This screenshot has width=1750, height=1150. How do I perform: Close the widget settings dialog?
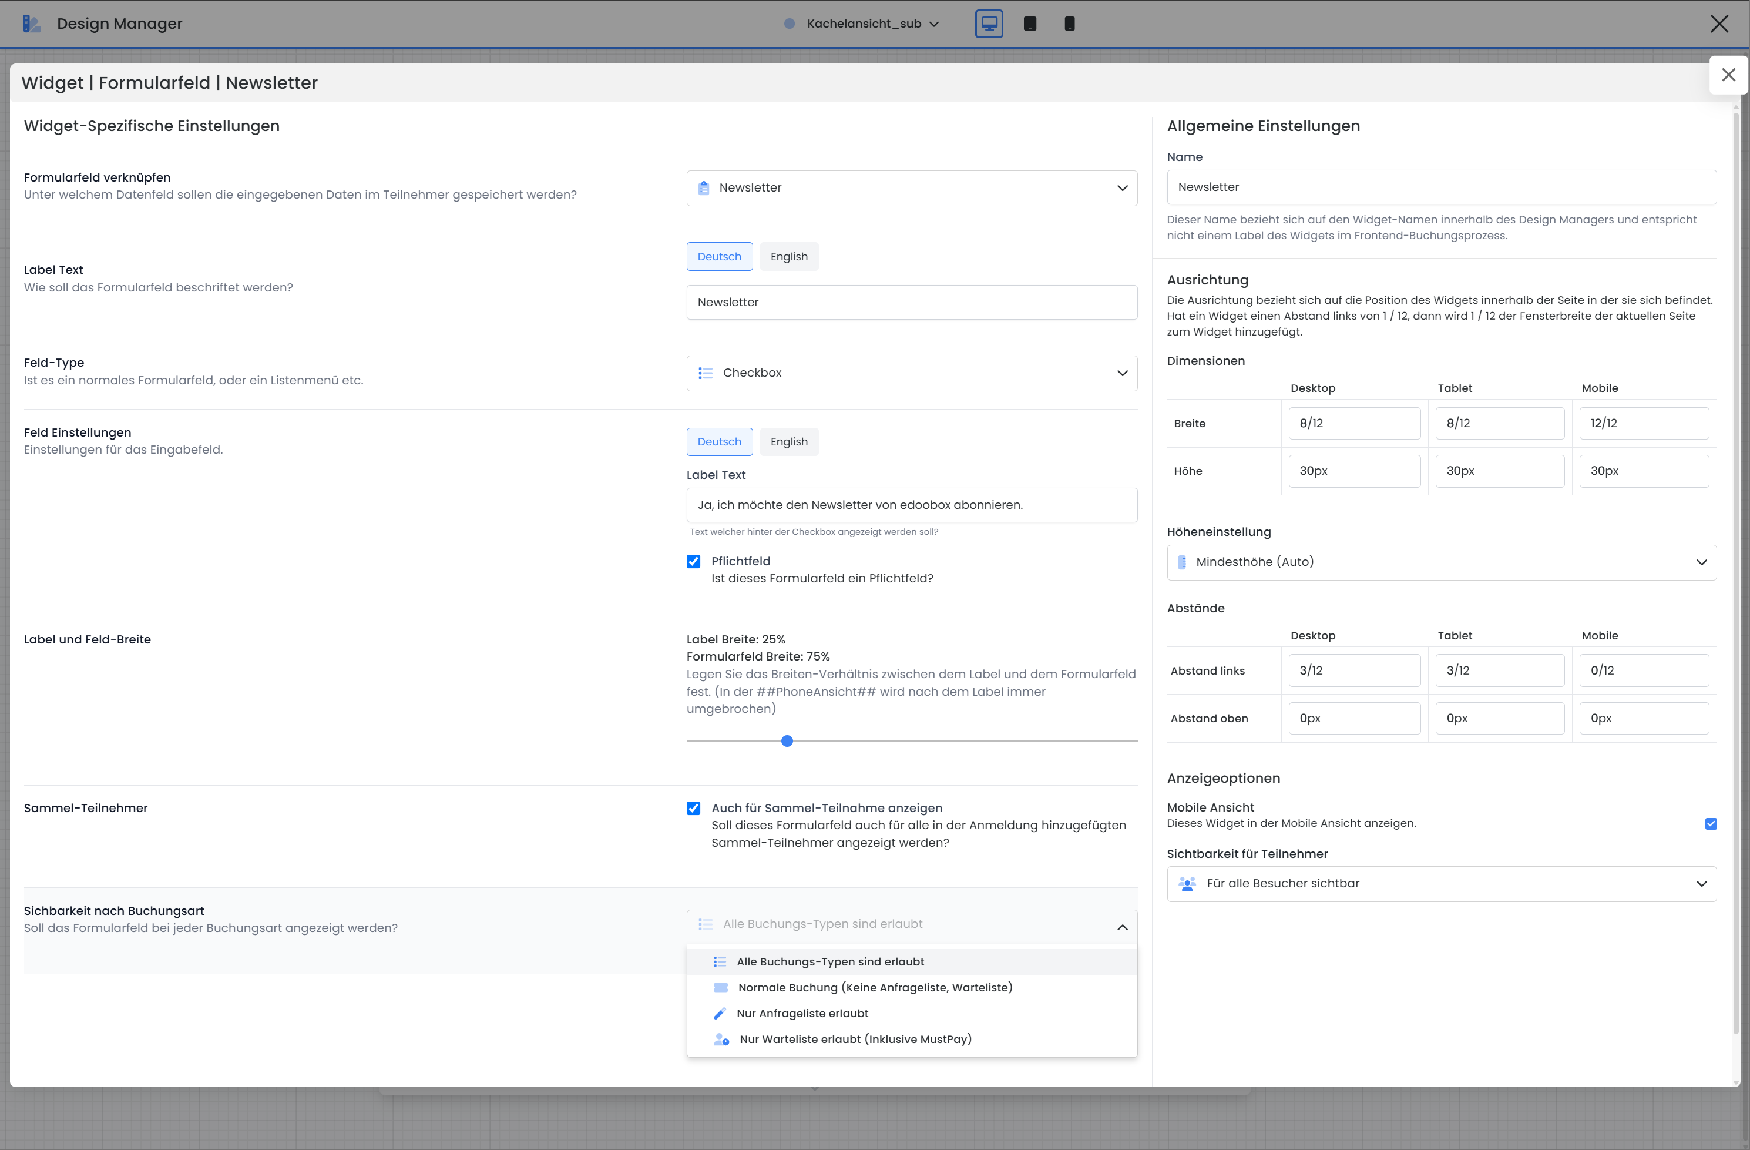(1728, 75)
